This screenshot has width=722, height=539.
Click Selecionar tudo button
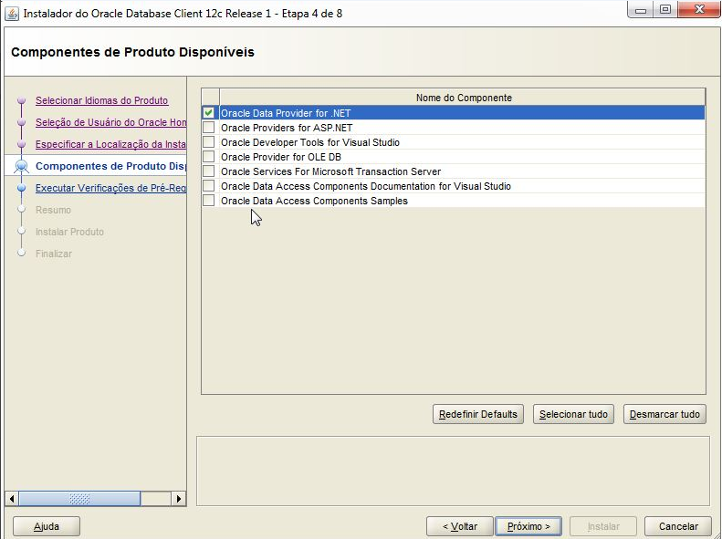[x=573, y=414]
